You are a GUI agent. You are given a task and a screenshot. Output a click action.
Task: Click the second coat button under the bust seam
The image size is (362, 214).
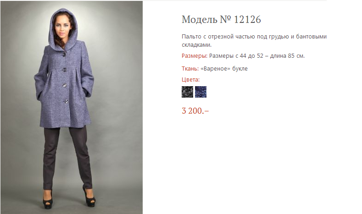coord(65,70)
